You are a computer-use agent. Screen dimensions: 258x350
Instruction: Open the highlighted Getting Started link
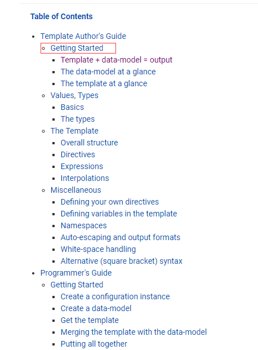77,48
